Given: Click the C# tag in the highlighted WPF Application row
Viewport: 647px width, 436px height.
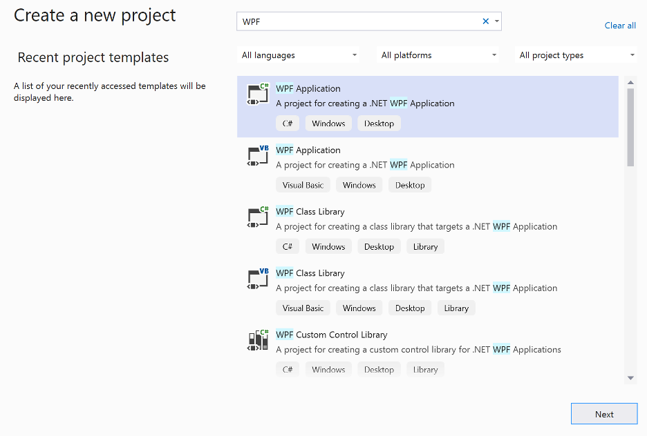Looking at the screenshot, I should 288,123.
